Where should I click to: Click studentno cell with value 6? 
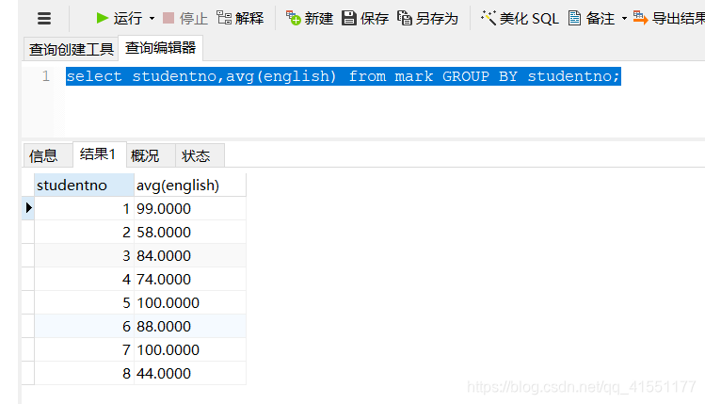tap(84, 326)
